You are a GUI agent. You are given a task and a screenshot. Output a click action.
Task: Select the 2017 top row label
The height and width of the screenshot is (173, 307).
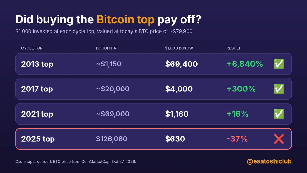coord(37,89)
